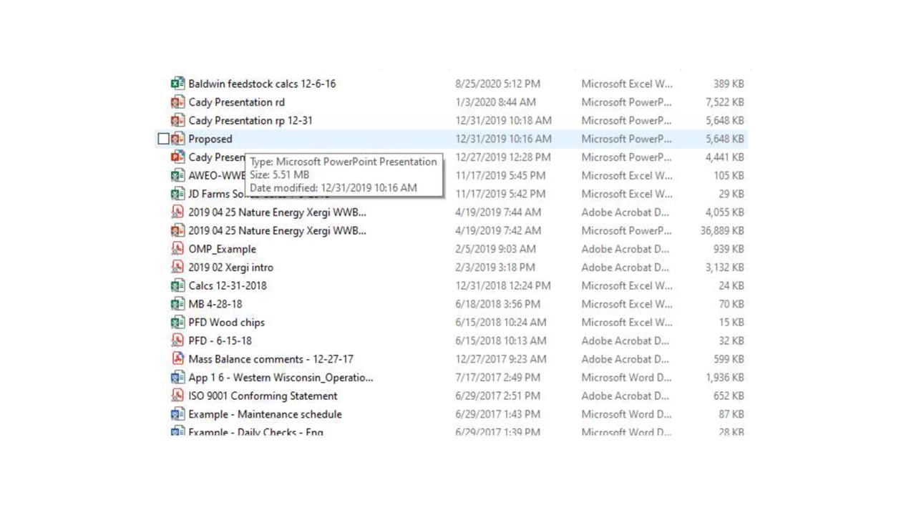
Task: Click the PDF icon for ISO 9001 Conforming Statement
Action: (177, 396)
